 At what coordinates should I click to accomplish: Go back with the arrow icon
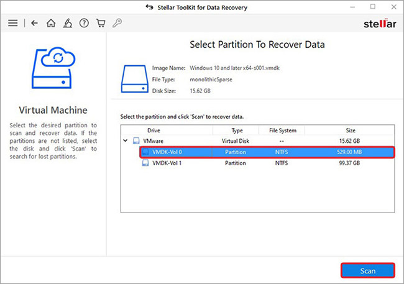coord(34,23)
